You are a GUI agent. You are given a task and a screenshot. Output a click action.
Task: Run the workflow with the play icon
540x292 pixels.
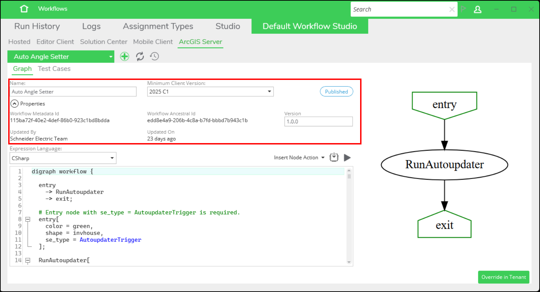tap(347, 157)
